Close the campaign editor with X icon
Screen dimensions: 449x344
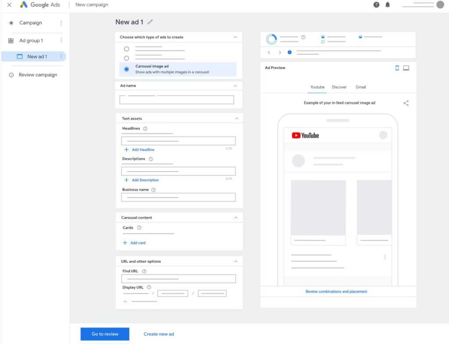coord(9,5)
